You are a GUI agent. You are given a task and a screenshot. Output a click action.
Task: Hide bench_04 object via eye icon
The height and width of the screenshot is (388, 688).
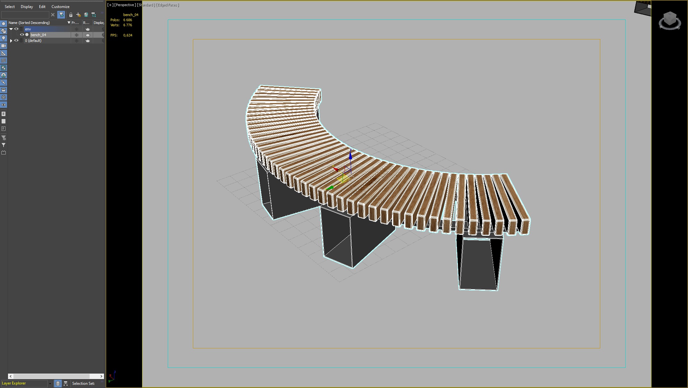pos(22,35)
